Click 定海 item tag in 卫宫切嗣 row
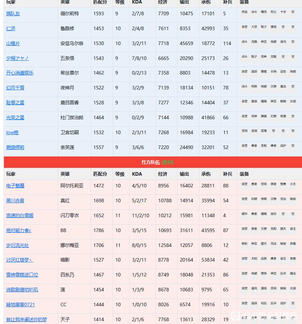 coord(264,131)
